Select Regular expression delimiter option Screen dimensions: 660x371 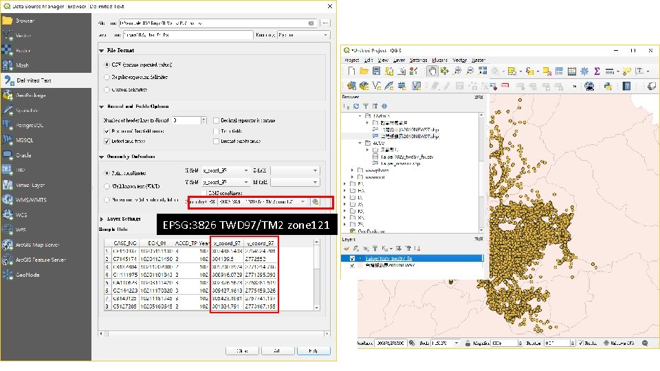(x=107, y=78)
